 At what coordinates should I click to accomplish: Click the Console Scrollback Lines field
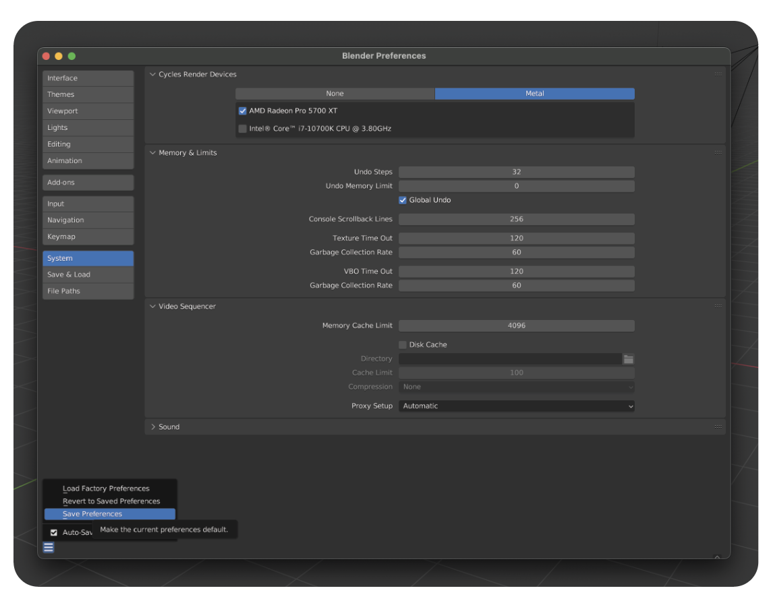tap(516, 219)
